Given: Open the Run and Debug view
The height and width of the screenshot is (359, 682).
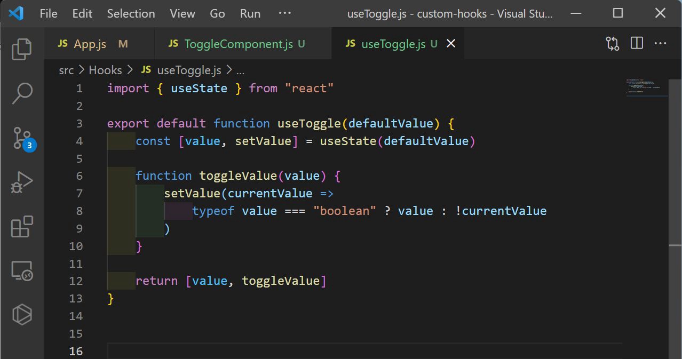Looking at the screenshot, I should [x=22, y=182].
